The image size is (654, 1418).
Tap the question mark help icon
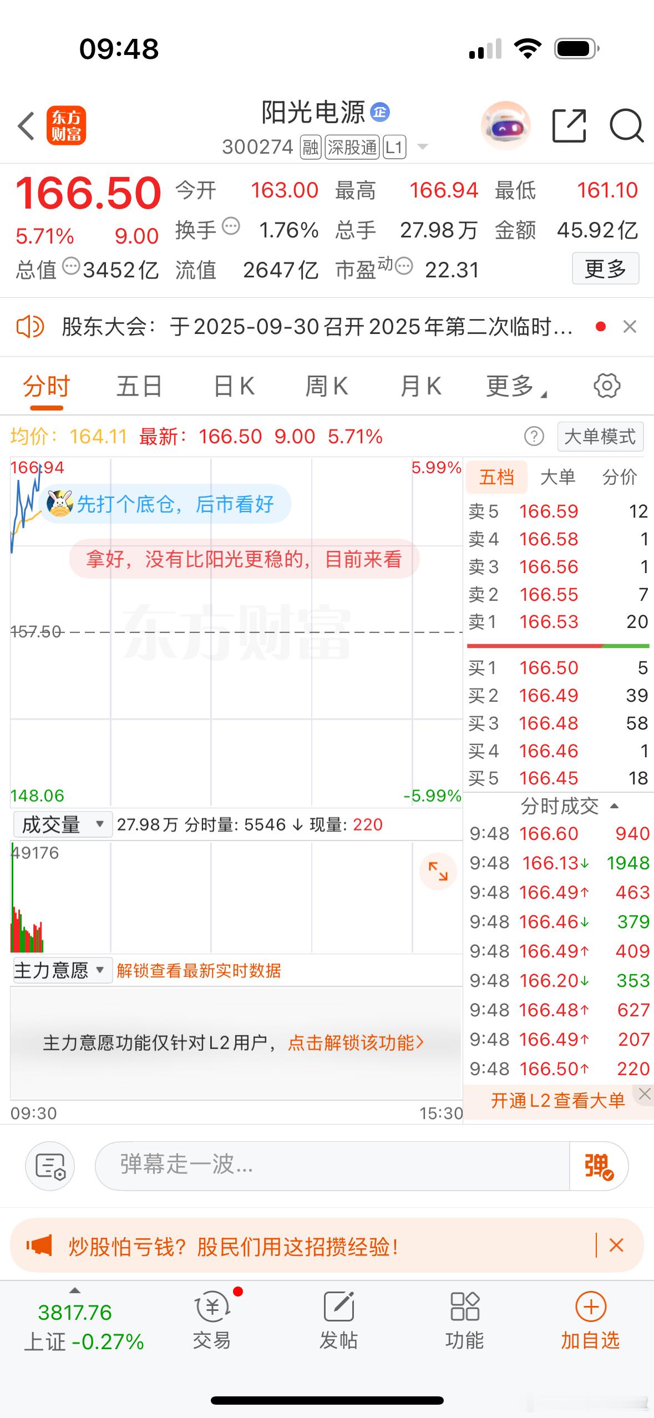click(534, 437)
